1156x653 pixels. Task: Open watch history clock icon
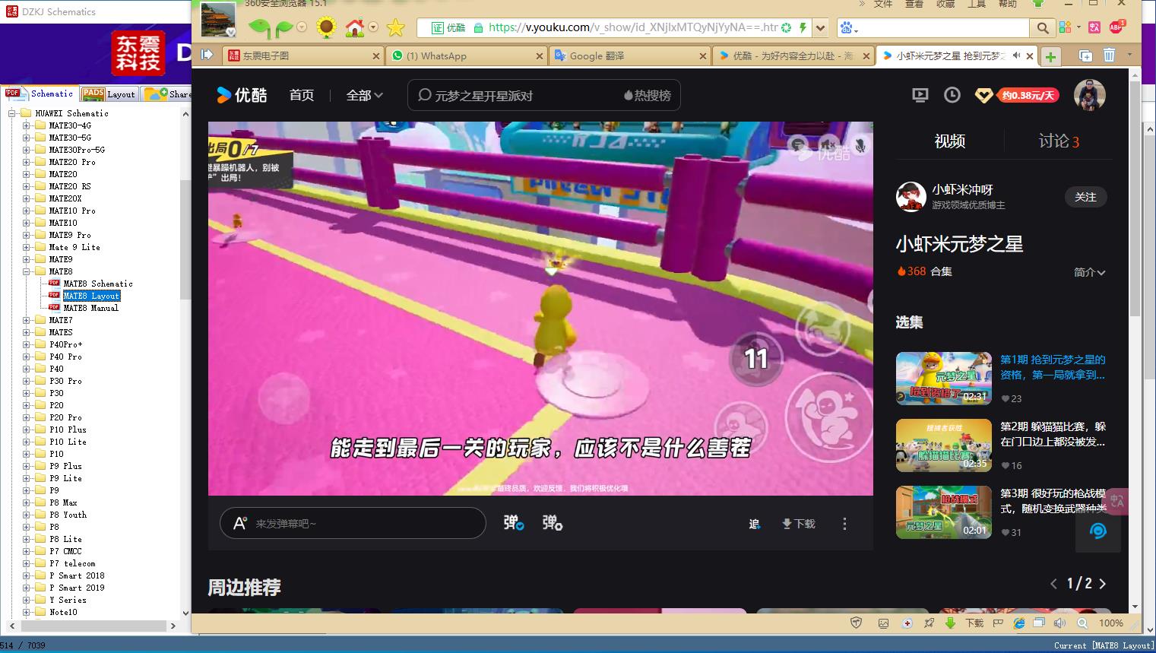point(952,95)
